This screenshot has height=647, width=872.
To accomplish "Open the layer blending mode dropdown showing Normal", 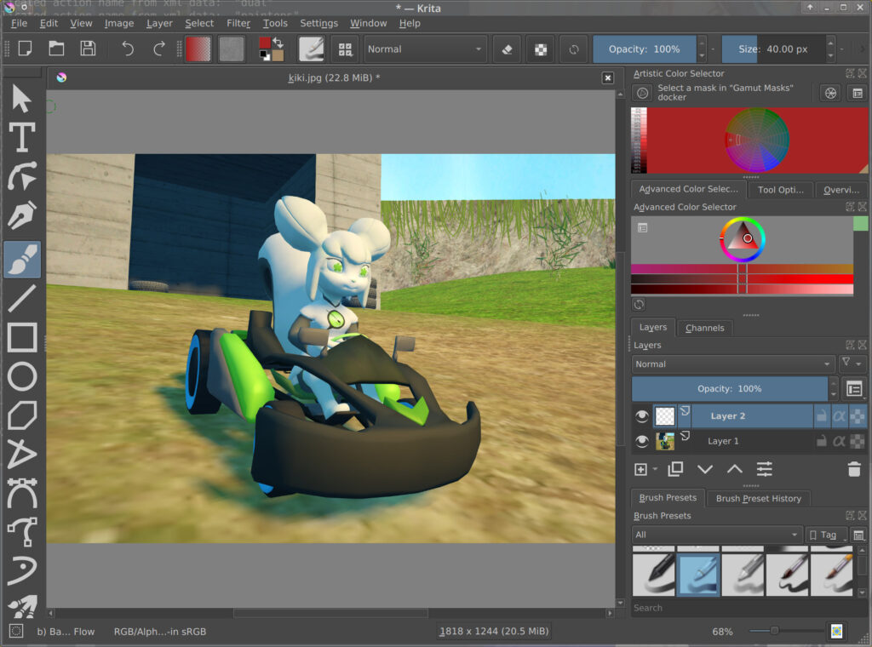I will pyautogui.click(x=732, y=364).
